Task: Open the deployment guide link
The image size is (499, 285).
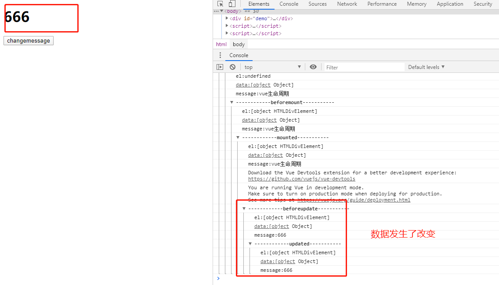Action: pos(354,200)
